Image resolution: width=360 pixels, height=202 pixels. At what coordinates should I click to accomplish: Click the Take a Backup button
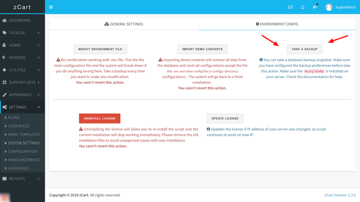[304, 49]
